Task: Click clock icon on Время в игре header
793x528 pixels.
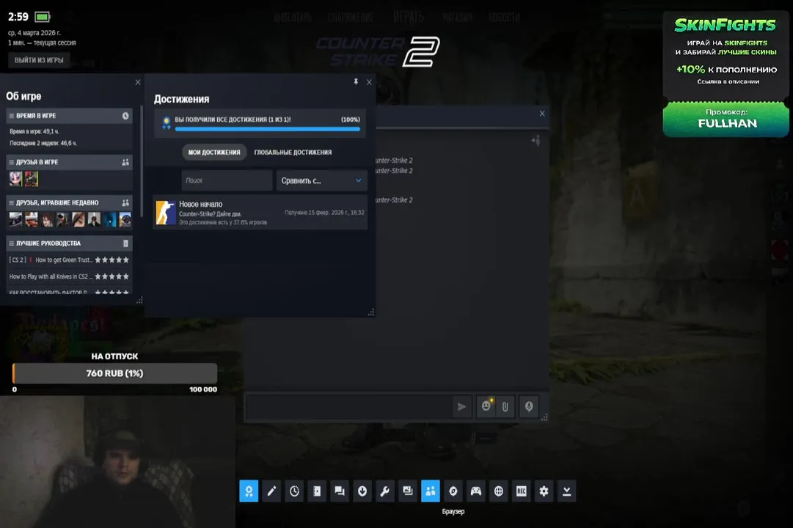Action: pyautogui.click(x=125, y=116)
